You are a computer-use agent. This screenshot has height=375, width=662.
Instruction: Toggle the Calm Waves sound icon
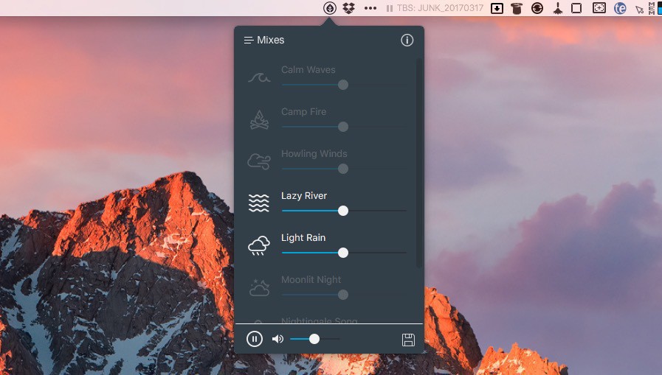coord(259,77)
